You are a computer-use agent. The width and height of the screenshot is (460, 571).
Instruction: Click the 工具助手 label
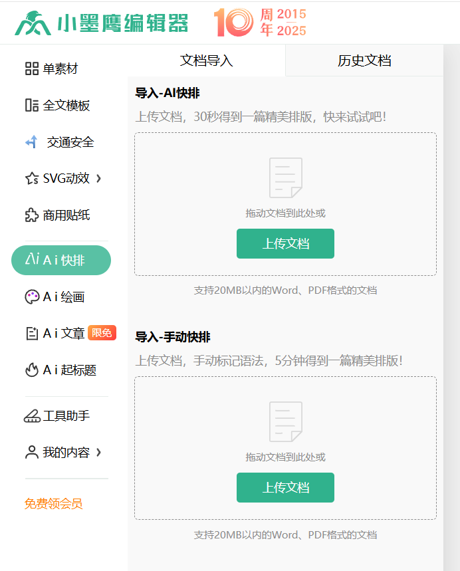point(66,416)
